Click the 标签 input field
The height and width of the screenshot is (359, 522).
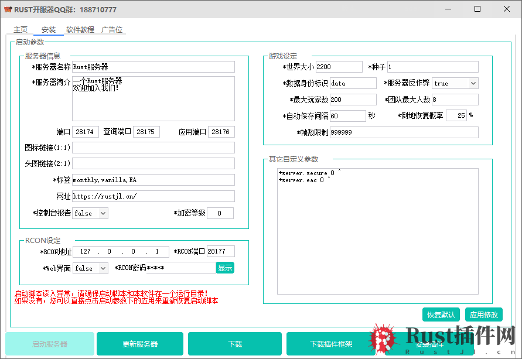(x=153, y=180)
